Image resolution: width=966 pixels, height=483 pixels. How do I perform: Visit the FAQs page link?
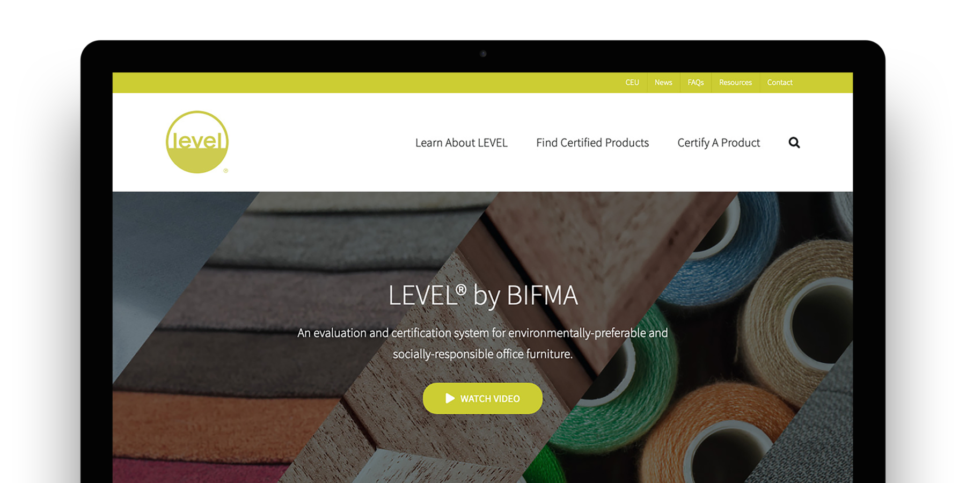[x=696, y=83]
